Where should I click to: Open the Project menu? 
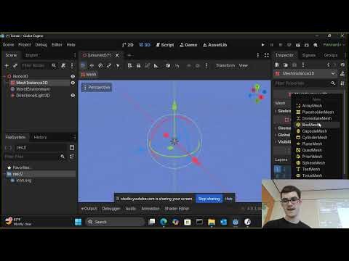(x=25, y=45)
